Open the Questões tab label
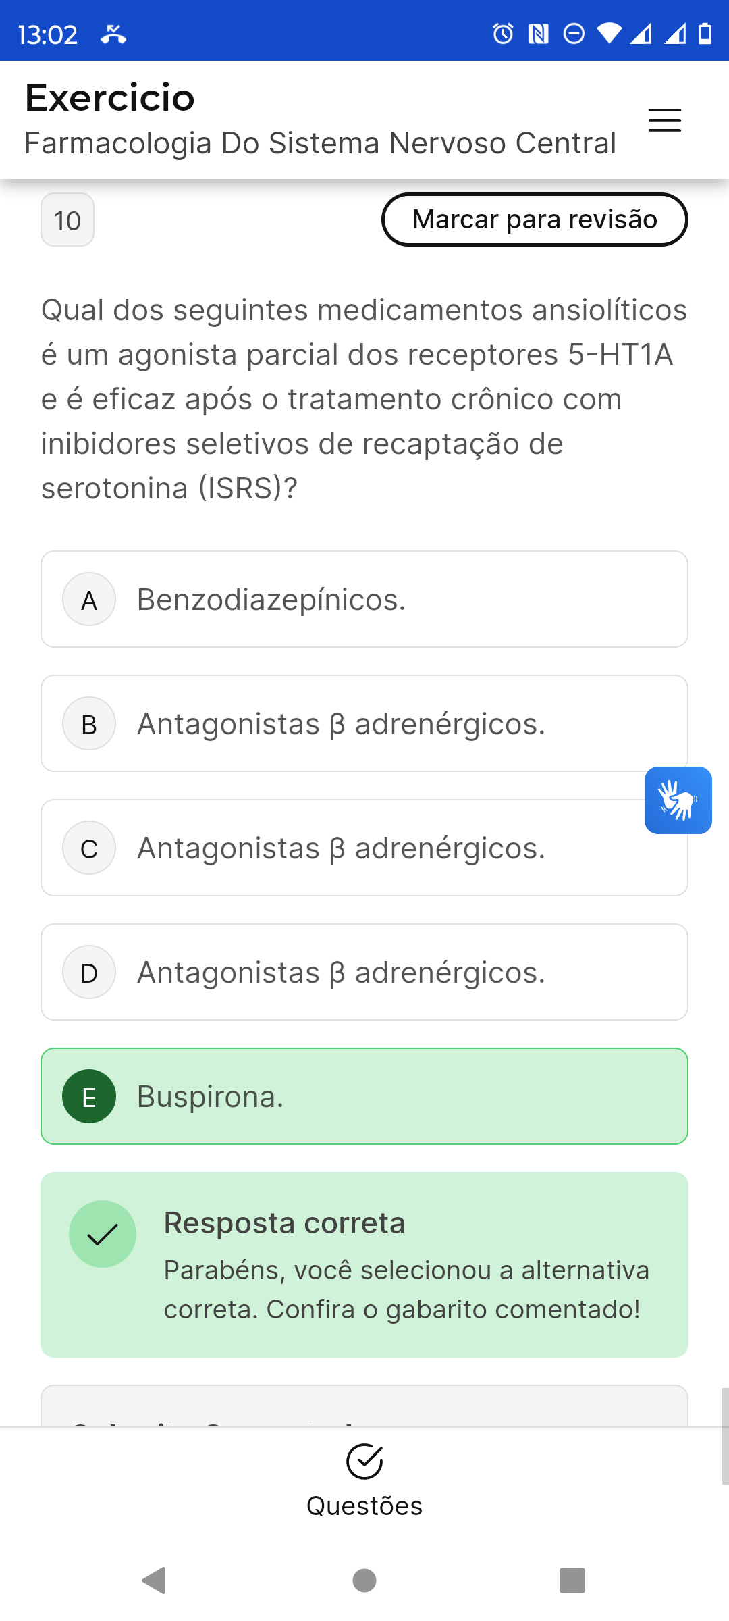Image resolution: width=729 pixels, height=1621 pixels. pos(364,1506)
